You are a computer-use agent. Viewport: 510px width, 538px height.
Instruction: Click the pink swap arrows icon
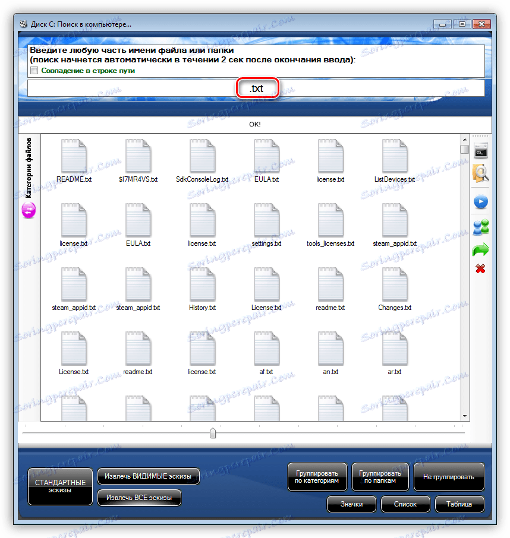click(29, 210)
